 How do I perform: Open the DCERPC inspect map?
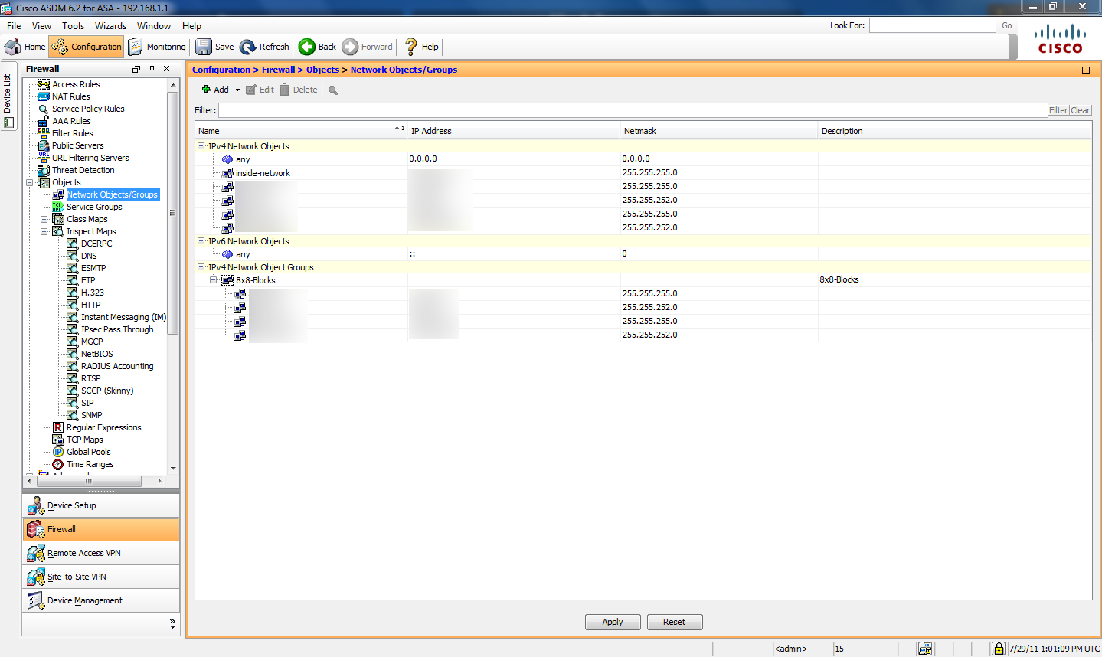click(x=96, y=244)
